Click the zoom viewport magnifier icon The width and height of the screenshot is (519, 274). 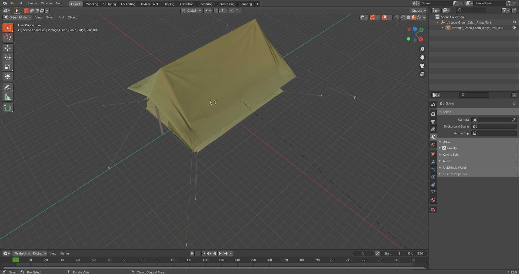(x=422, y=49)
